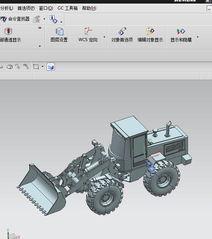
Task: Open the 分析(L) menu
Action: (7, 8)
